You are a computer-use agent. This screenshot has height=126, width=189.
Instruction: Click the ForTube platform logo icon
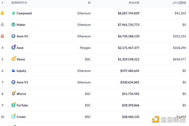[13, 105]
